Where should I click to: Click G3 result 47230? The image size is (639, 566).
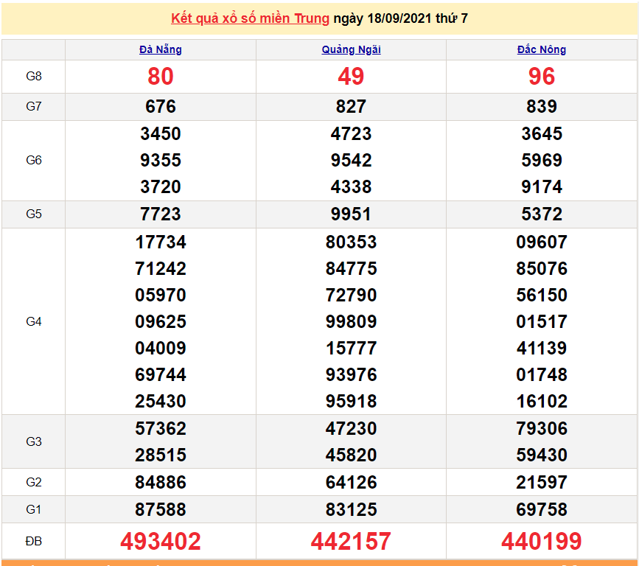(351, 428)
